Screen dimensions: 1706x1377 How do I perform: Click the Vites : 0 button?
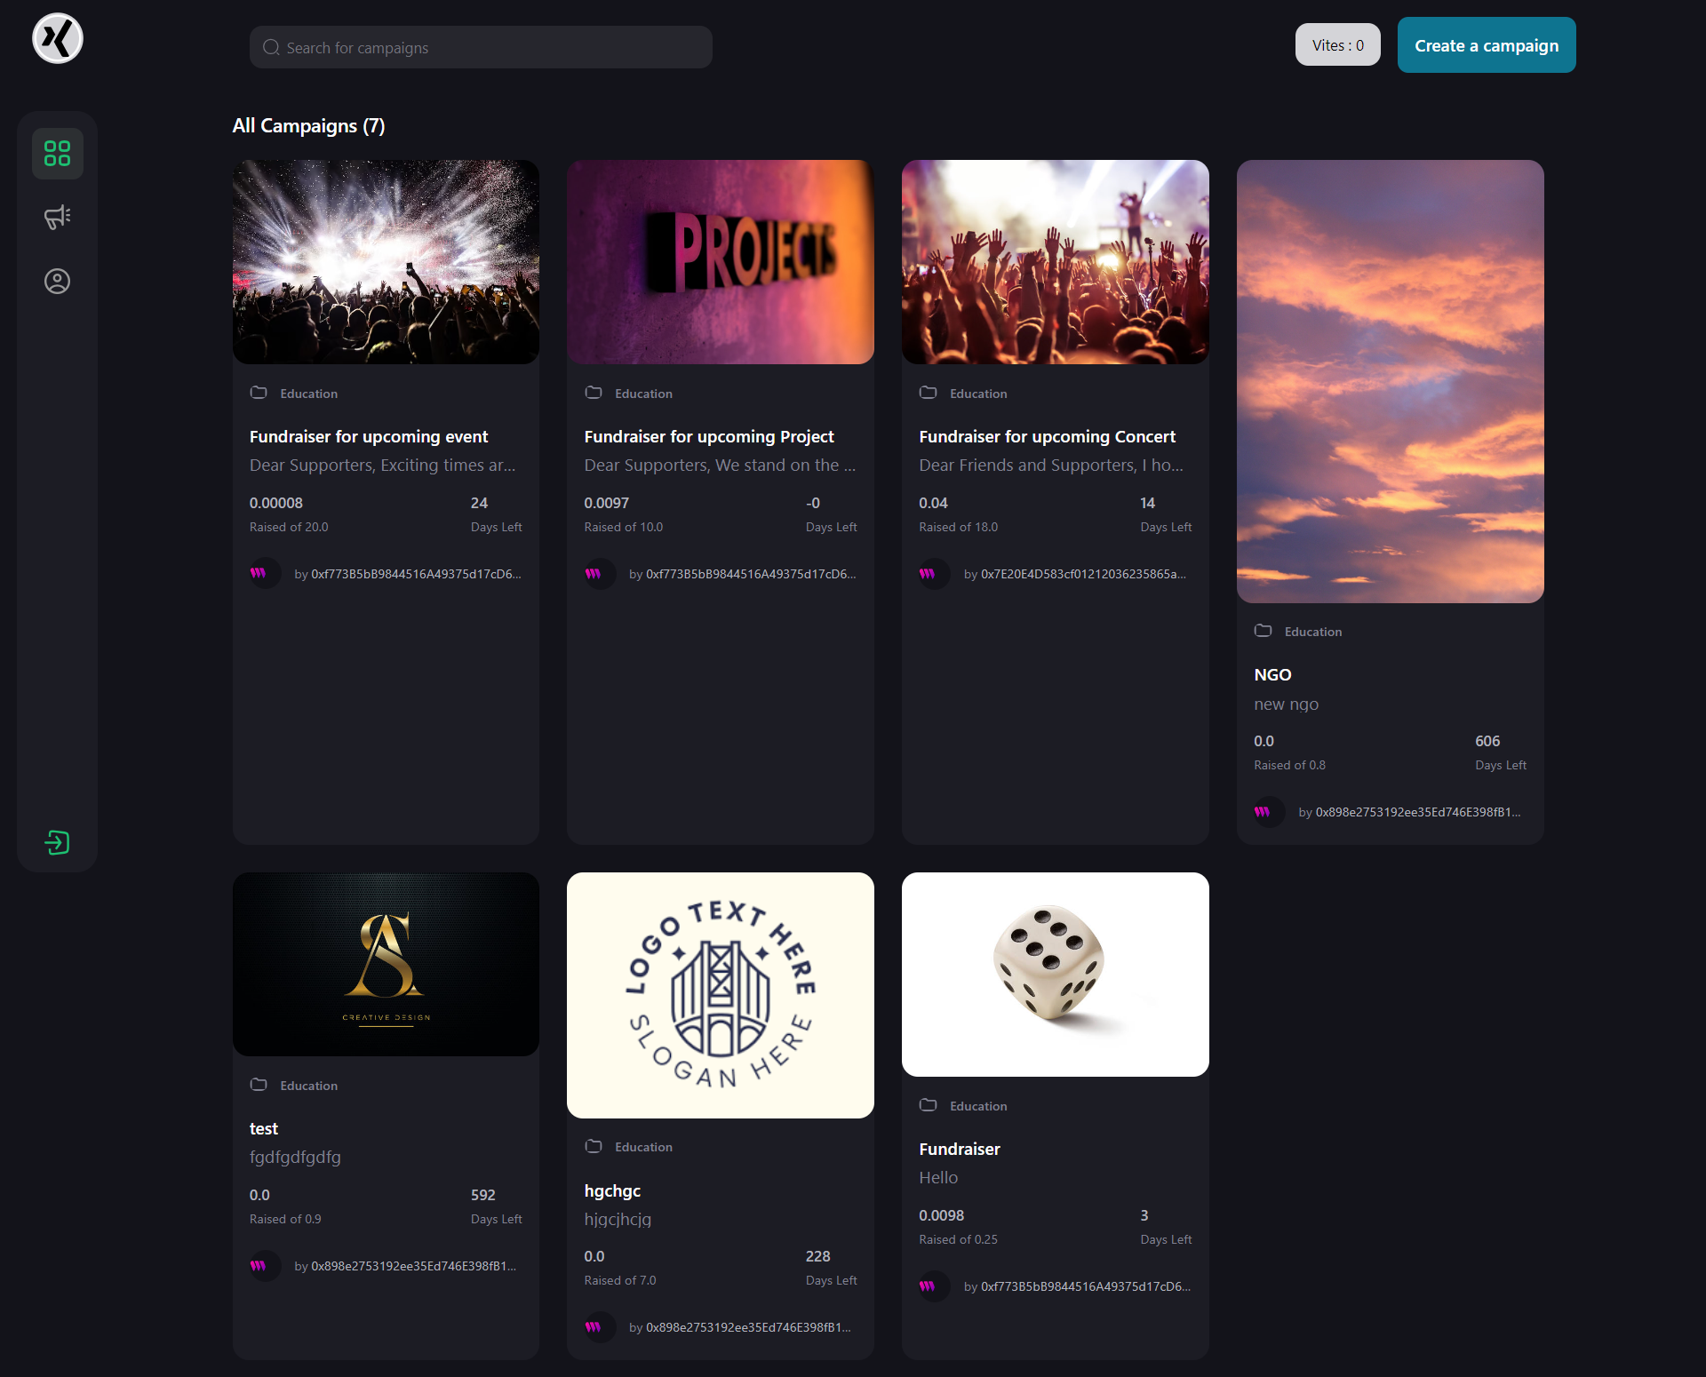[1337, 44]
